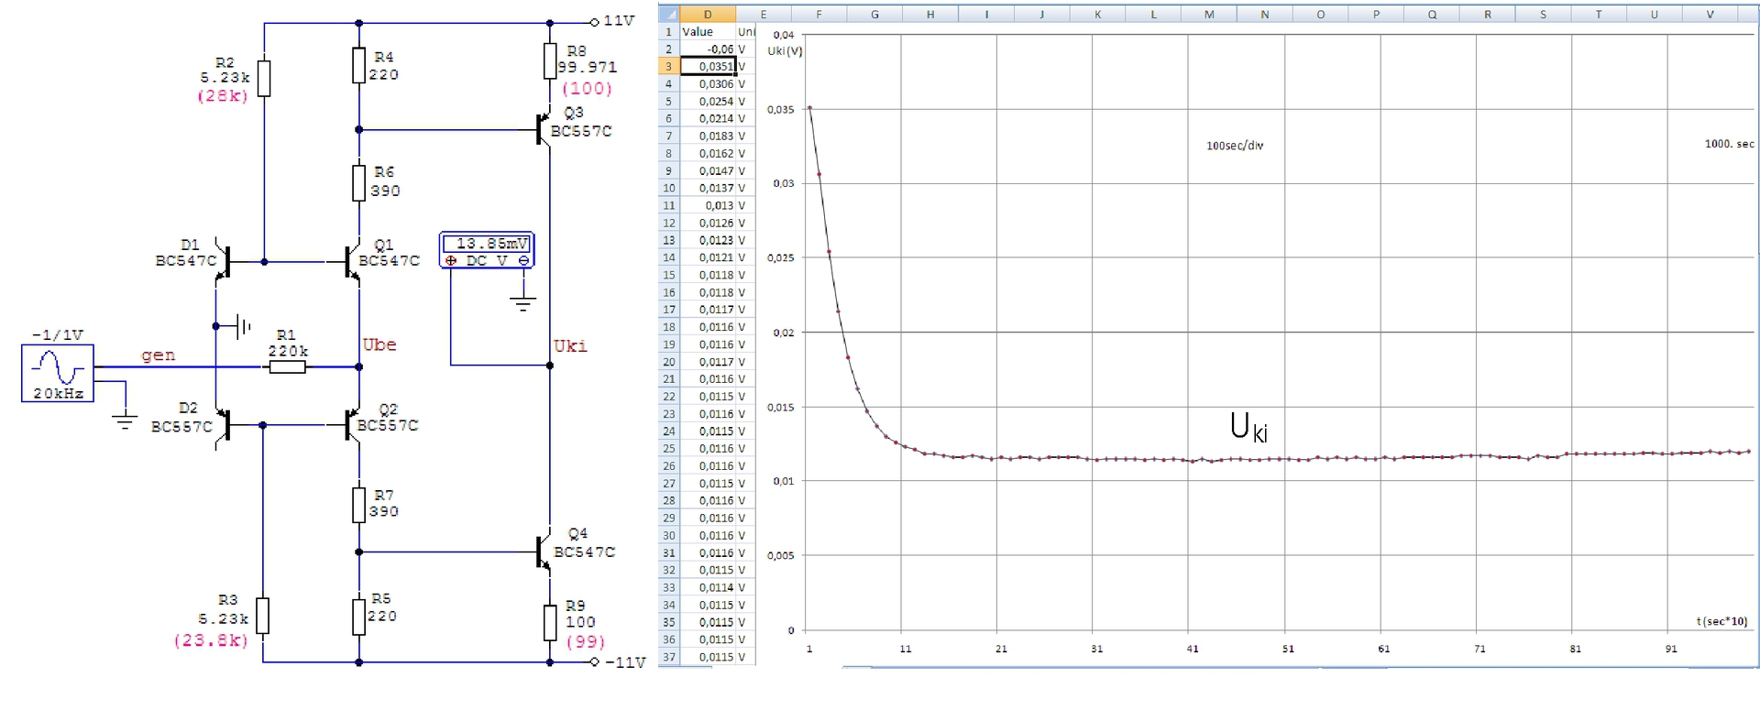
Task: Select spreadsheet column M header
Action: pos(1209,14)
